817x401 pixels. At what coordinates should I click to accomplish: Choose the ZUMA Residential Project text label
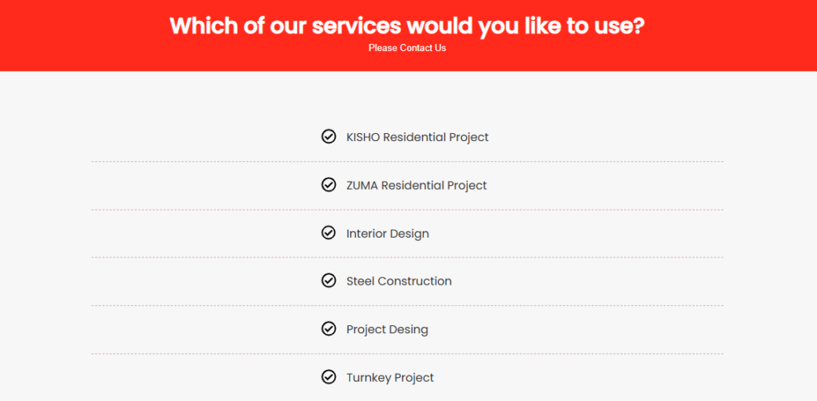(x=416, y=186)
